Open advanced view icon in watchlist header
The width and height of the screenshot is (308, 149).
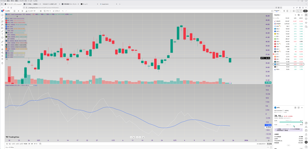tap(299, 15)
